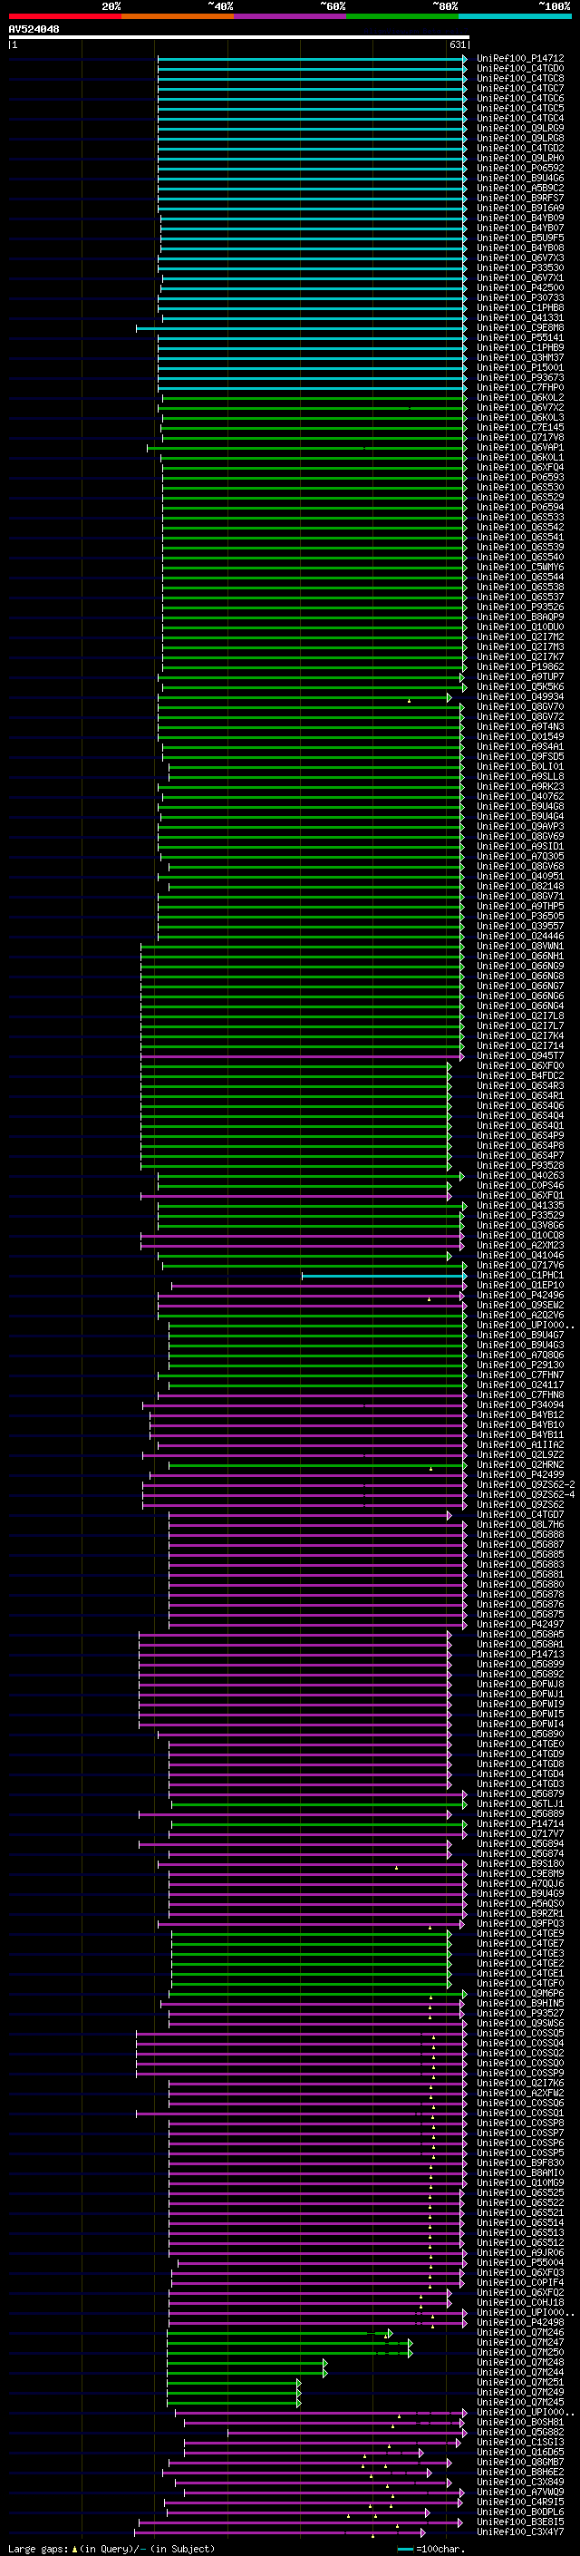
Task: Select hit label UniRef100_P15001
Action: (519, 367)
